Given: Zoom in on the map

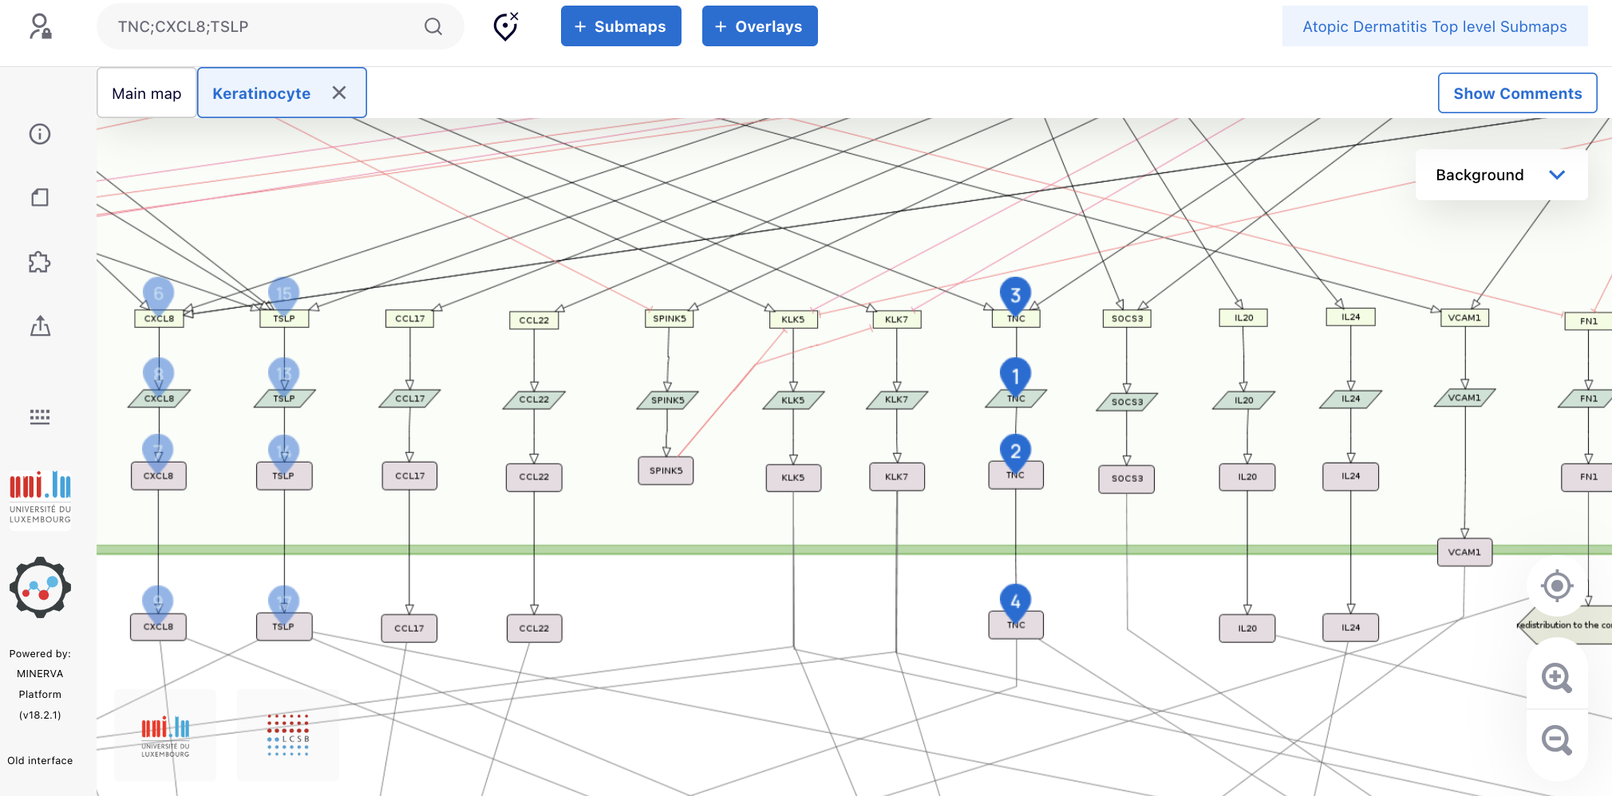Looking at the screenshot, I should [1556, 678].
